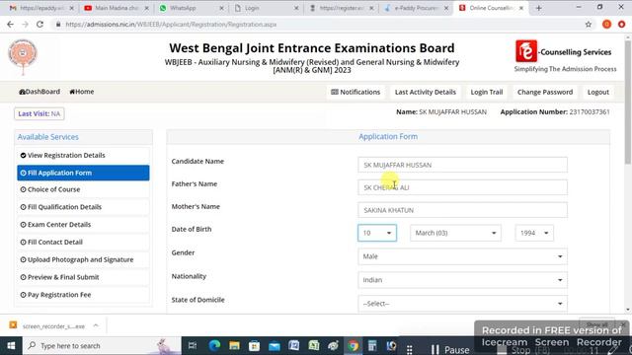
Task: Close the Main Madina YouTube tab
Action: 147,8
